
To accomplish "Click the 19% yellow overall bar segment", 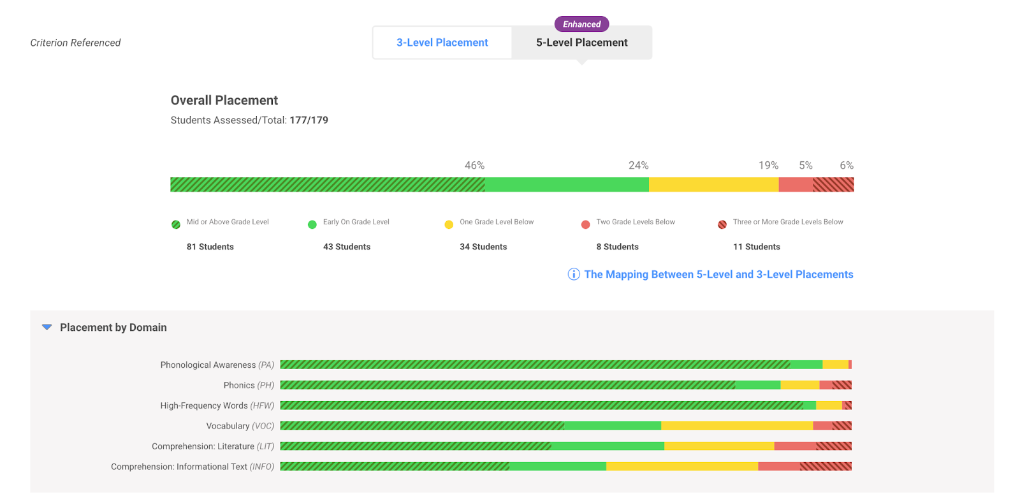I will point(713,185).
